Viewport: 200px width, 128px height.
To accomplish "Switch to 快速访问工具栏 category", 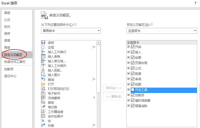I will point(15,62).
